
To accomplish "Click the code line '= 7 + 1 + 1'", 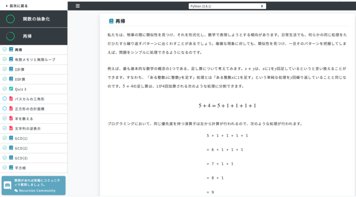I will [x=220, y=164].
